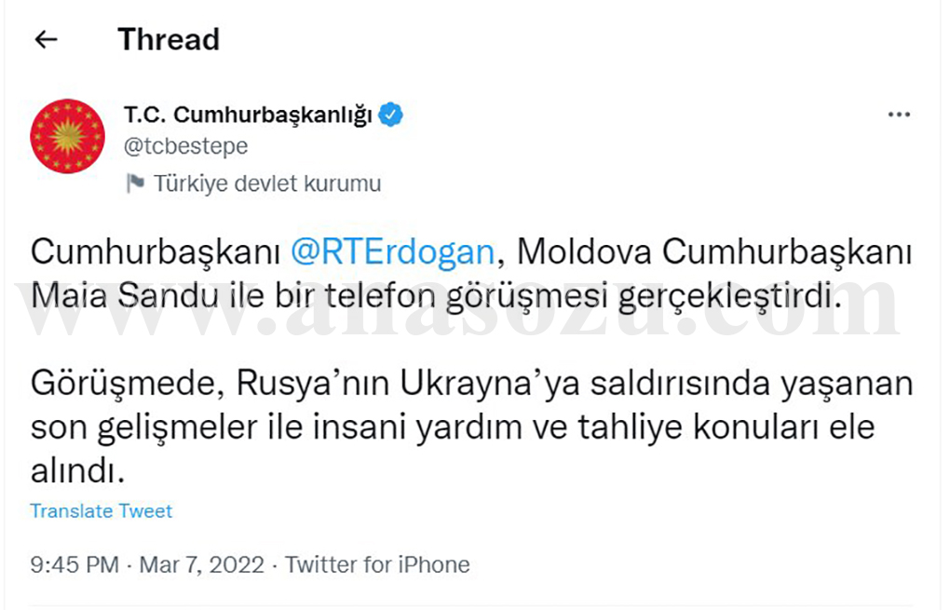Click the Türkiye devlet kurumu label
The image size is (950, 610).
[267, 183]
